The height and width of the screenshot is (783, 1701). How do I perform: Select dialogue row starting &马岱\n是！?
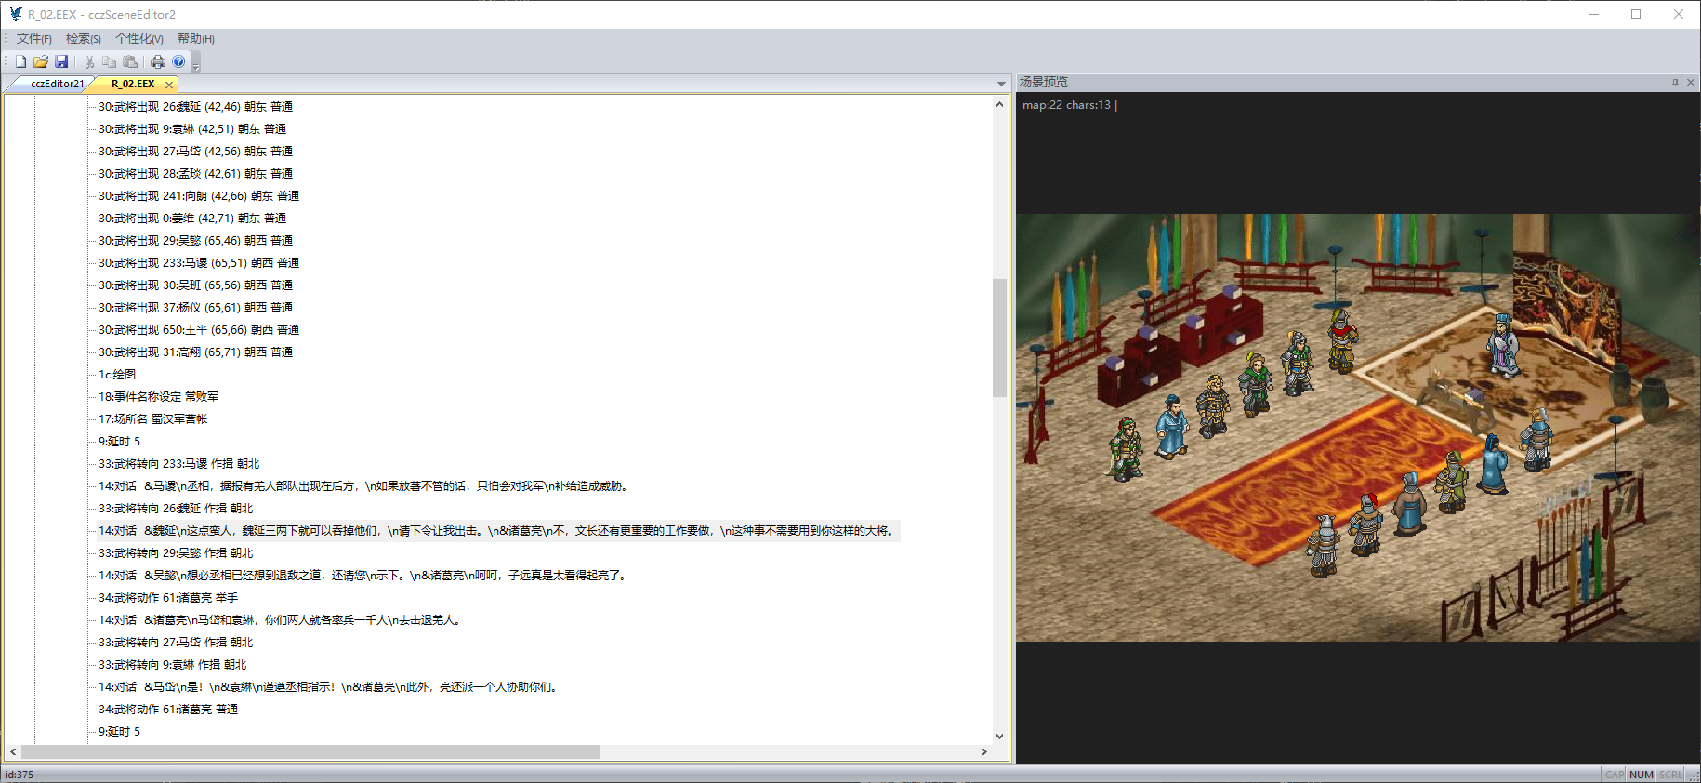(329, 687)
